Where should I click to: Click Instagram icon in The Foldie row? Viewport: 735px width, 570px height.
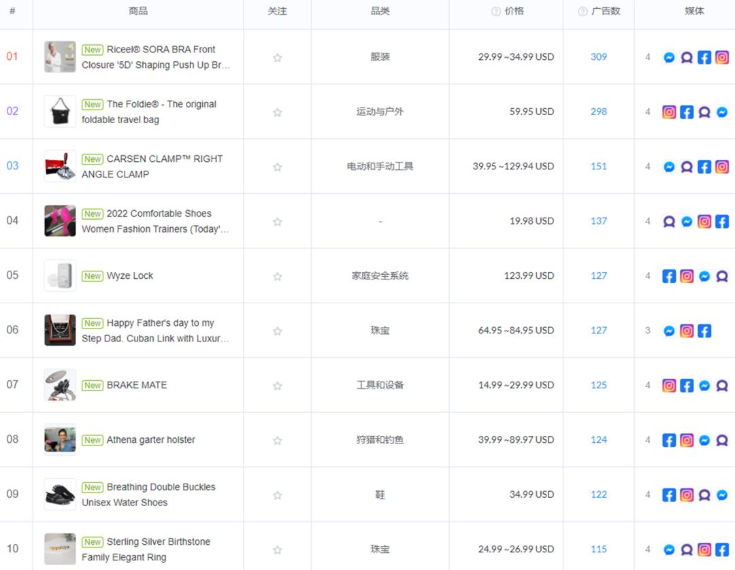[x=669, y=112]
